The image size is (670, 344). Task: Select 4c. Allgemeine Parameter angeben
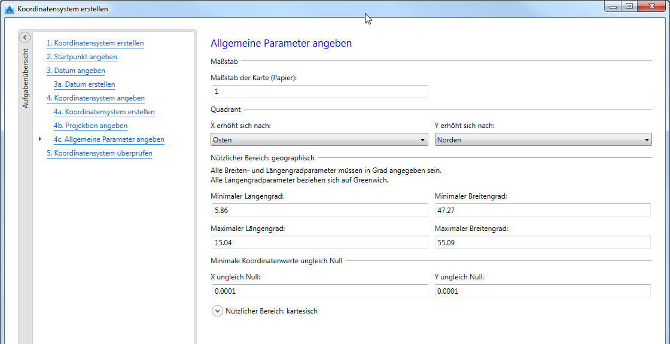click(x=109, y=139)
